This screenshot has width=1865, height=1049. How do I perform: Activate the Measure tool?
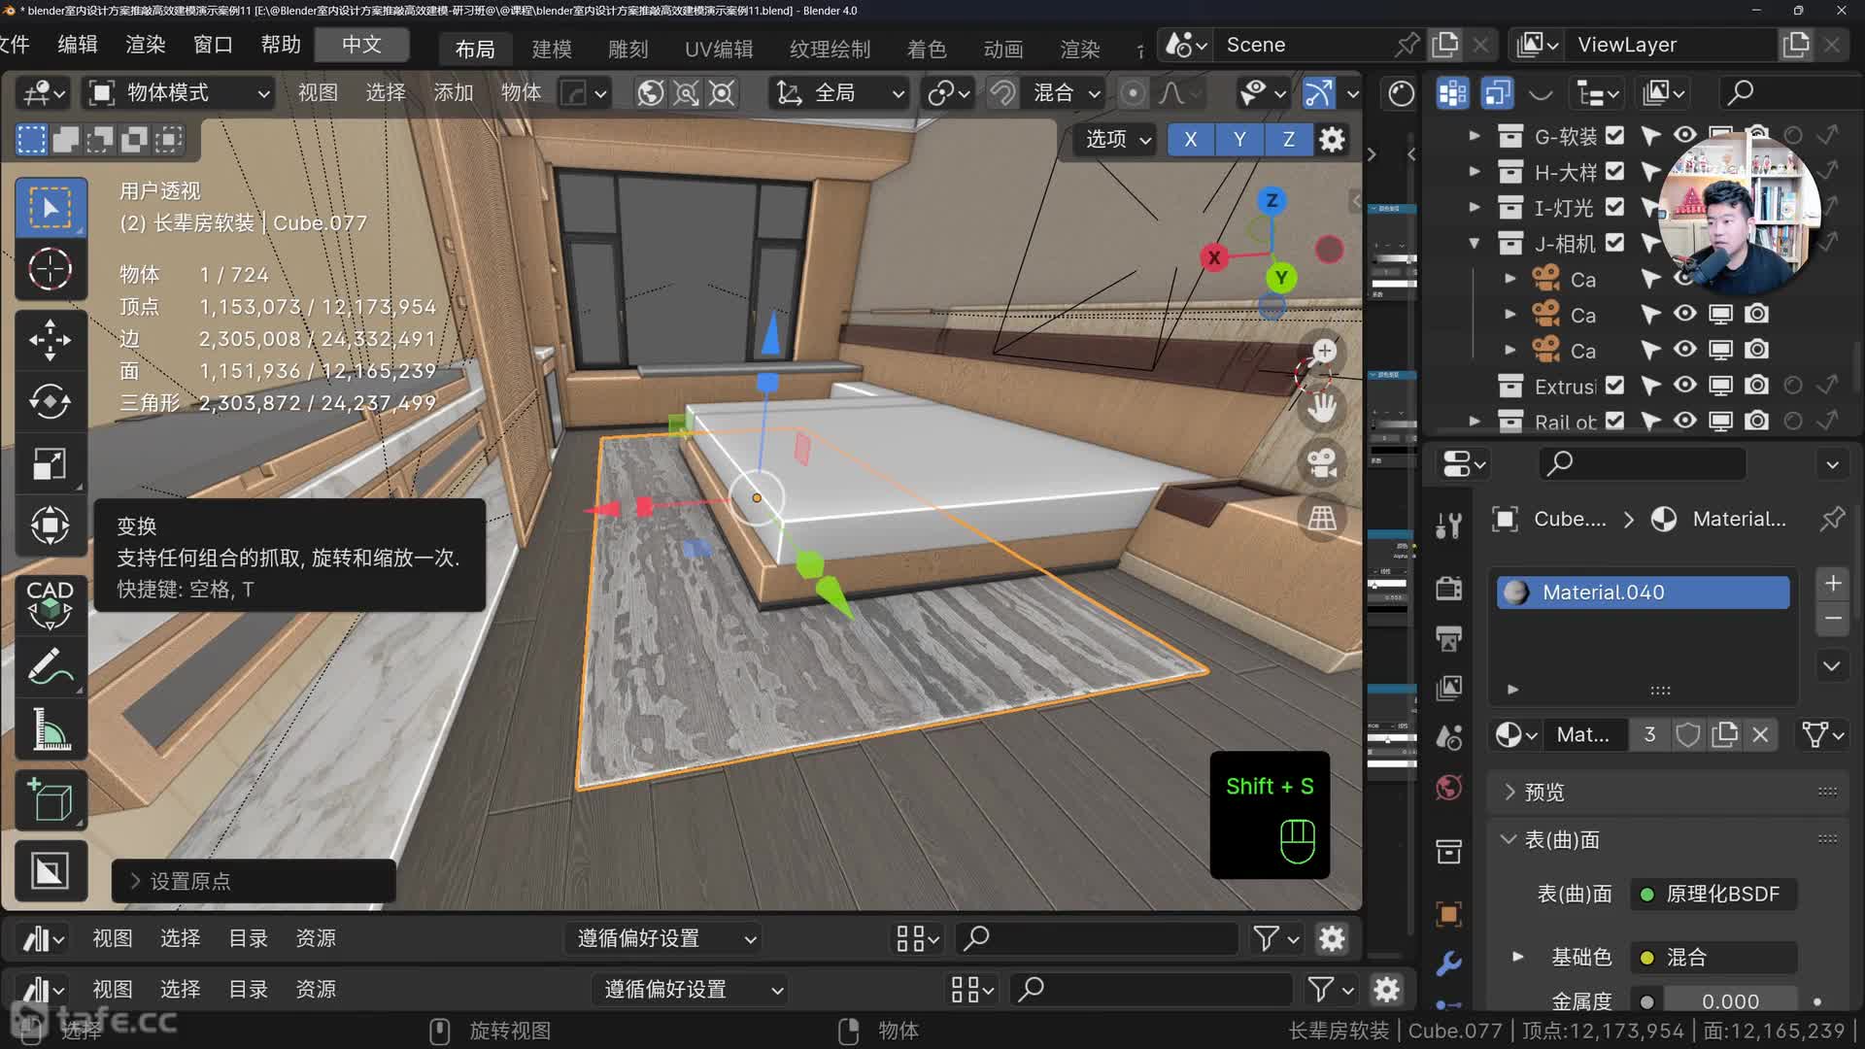point(50,729)
